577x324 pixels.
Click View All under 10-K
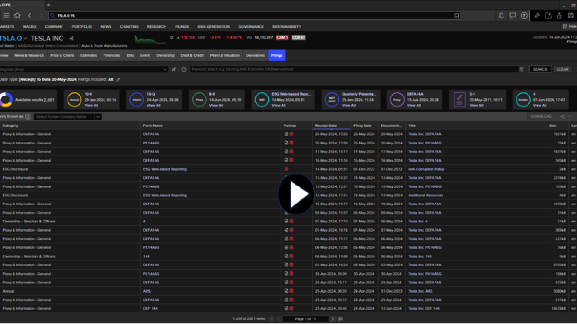pyautogui.click(x=91, y=105)
